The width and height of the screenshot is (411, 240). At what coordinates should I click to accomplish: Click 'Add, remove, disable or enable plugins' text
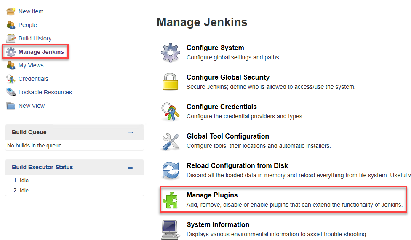(295, 205)
